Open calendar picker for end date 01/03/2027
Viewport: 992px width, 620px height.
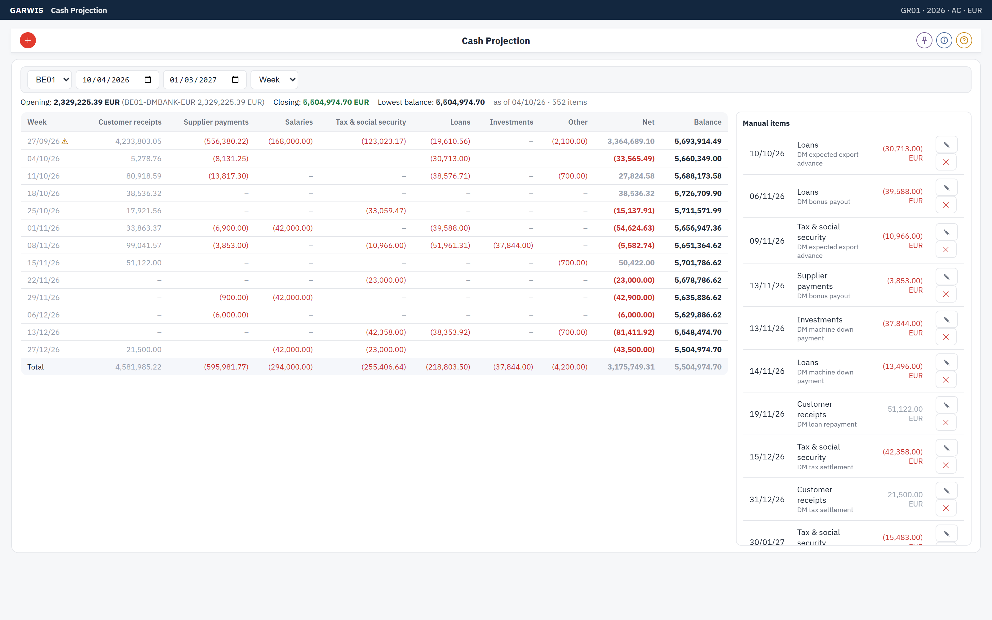(235, 80)
